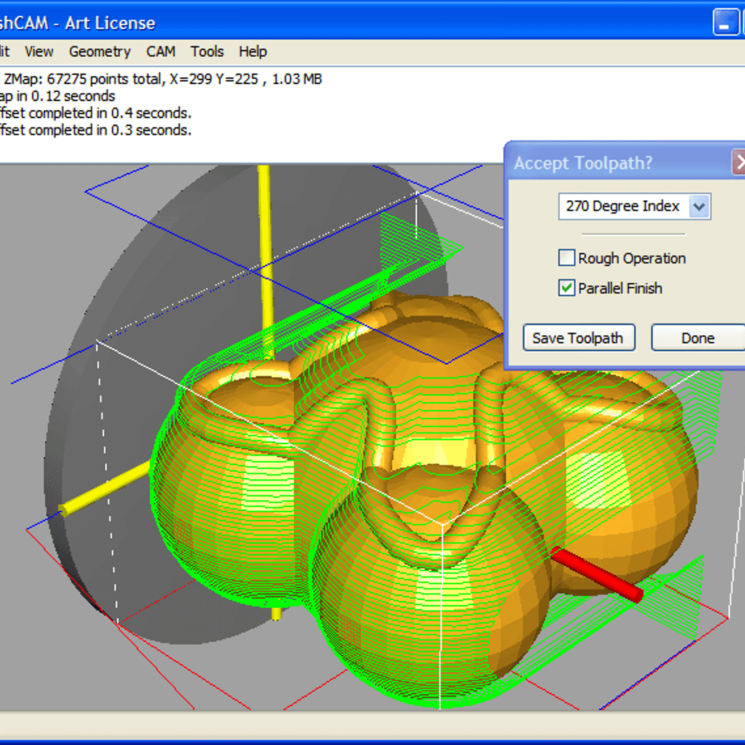Open the View menu
Image resolution: width=745 pixels, height=745 pixels.
tap(39, 52)
